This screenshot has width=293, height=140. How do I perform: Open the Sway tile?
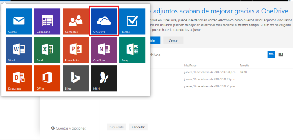point(132,50)
